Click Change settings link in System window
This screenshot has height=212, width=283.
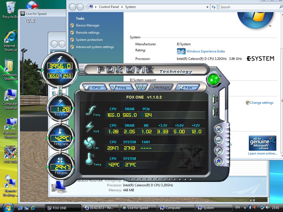click(261, 103)
